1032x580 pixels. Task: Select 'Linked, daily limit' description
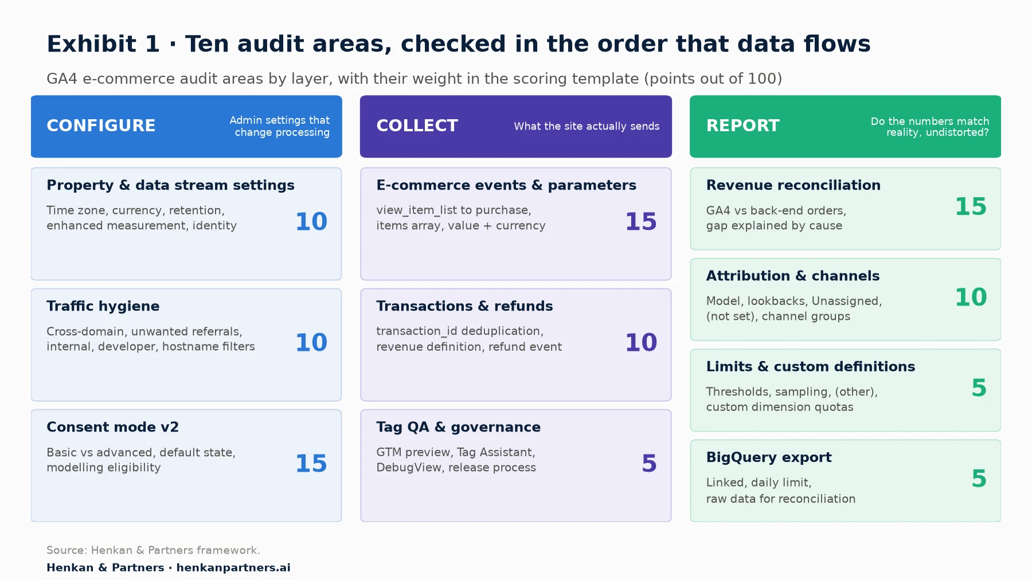781,491
